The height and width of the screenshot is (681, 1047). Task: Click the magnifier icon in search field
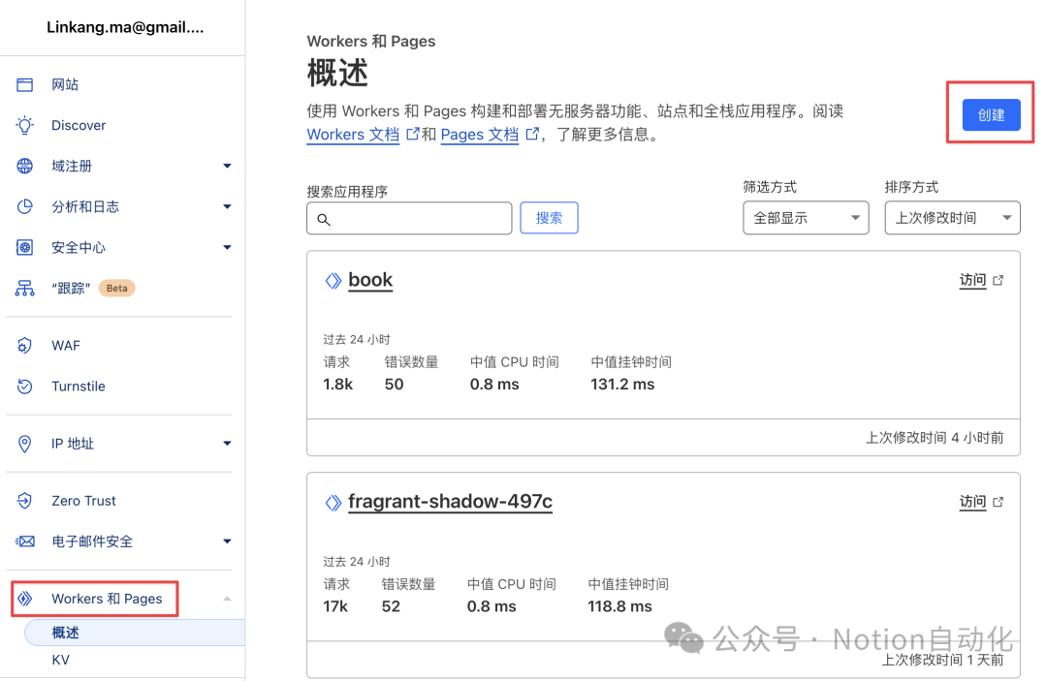[324, 220]
